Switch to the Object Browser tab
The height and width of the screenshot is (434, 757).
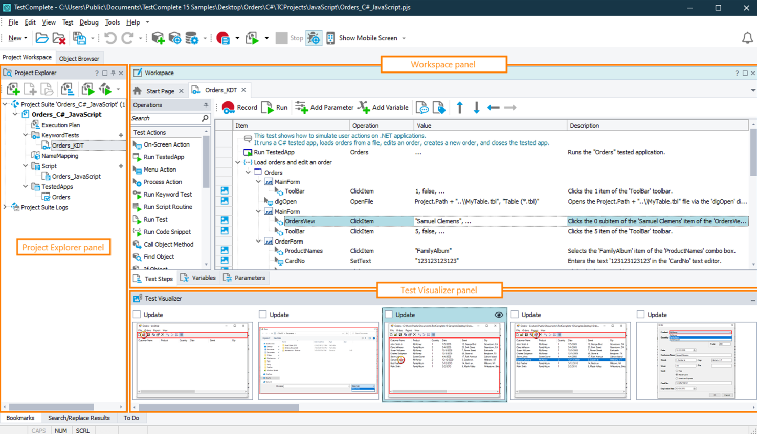tap(79, 59)
